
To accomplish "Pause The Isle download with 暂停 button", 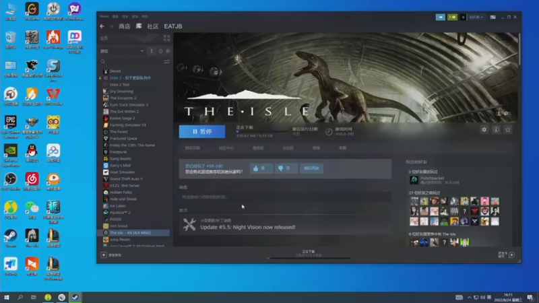I will (x=202, y=131).
